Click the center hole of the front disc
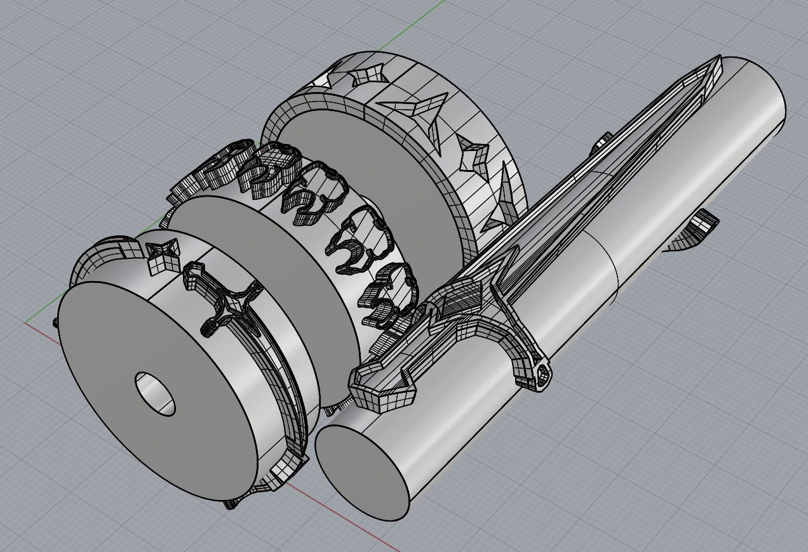 155,393
